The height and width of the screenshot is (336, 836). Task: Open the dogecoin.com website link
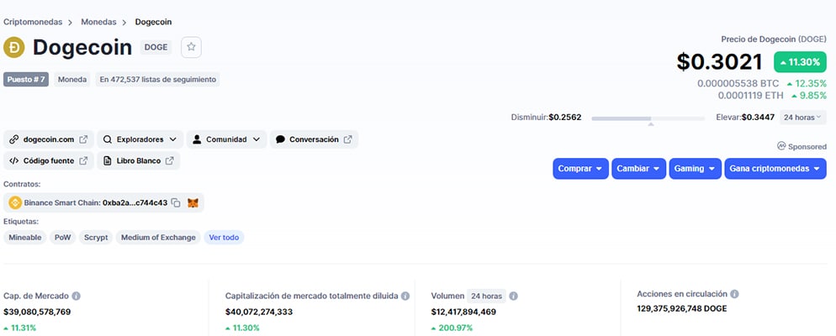pos(49,139)
